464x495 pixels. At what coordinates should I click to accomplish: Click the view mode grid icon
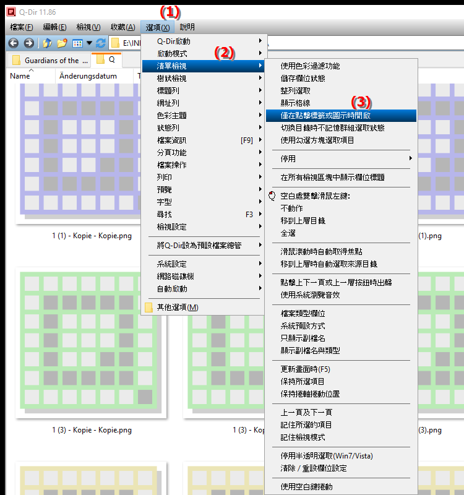pyautogui.click(x=77, y=43)
